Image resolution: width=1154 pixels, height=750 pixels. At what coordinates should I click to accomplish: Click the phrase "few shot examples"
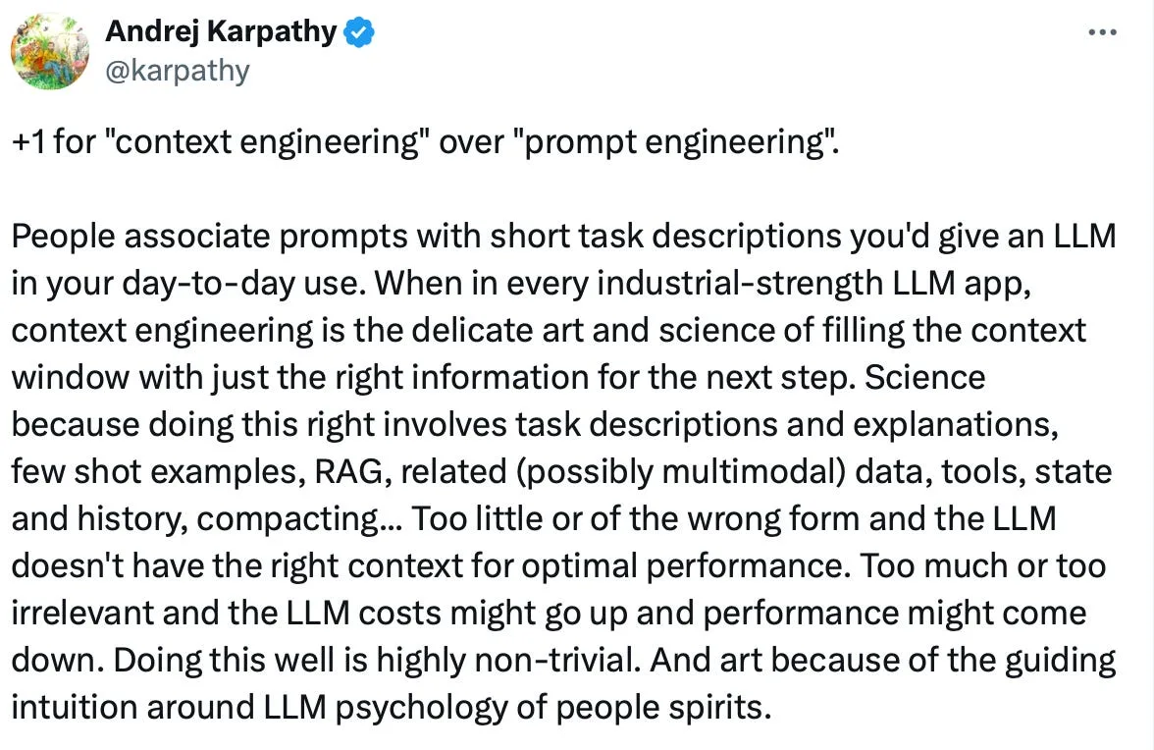pyautogui.click(x=154, y=472)
